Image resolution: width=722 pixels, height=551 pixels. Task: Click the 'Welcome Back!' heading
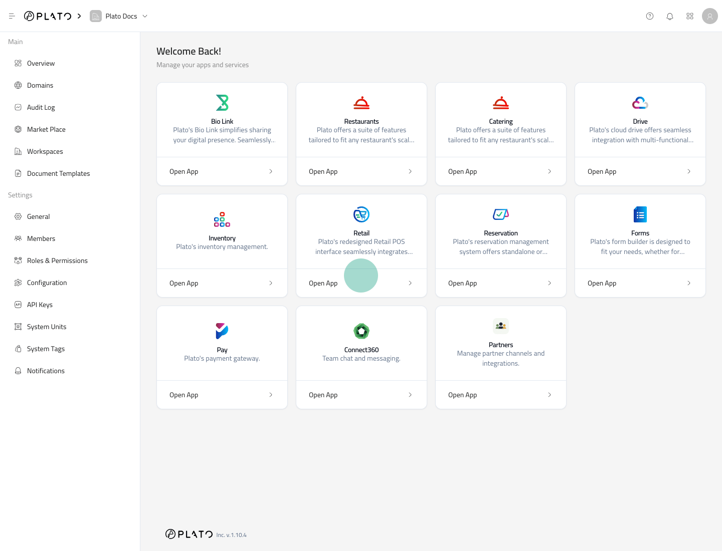pos(189,51)
